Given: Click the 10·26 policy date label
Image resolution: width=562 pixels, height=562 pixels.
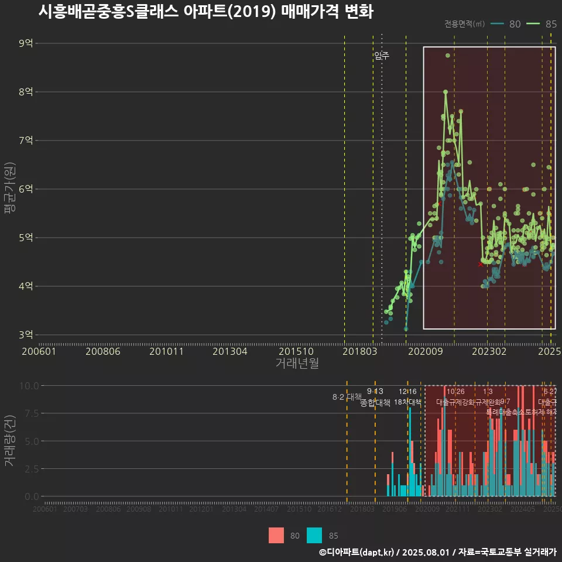Looking at the screenshot, I should 455,392.
